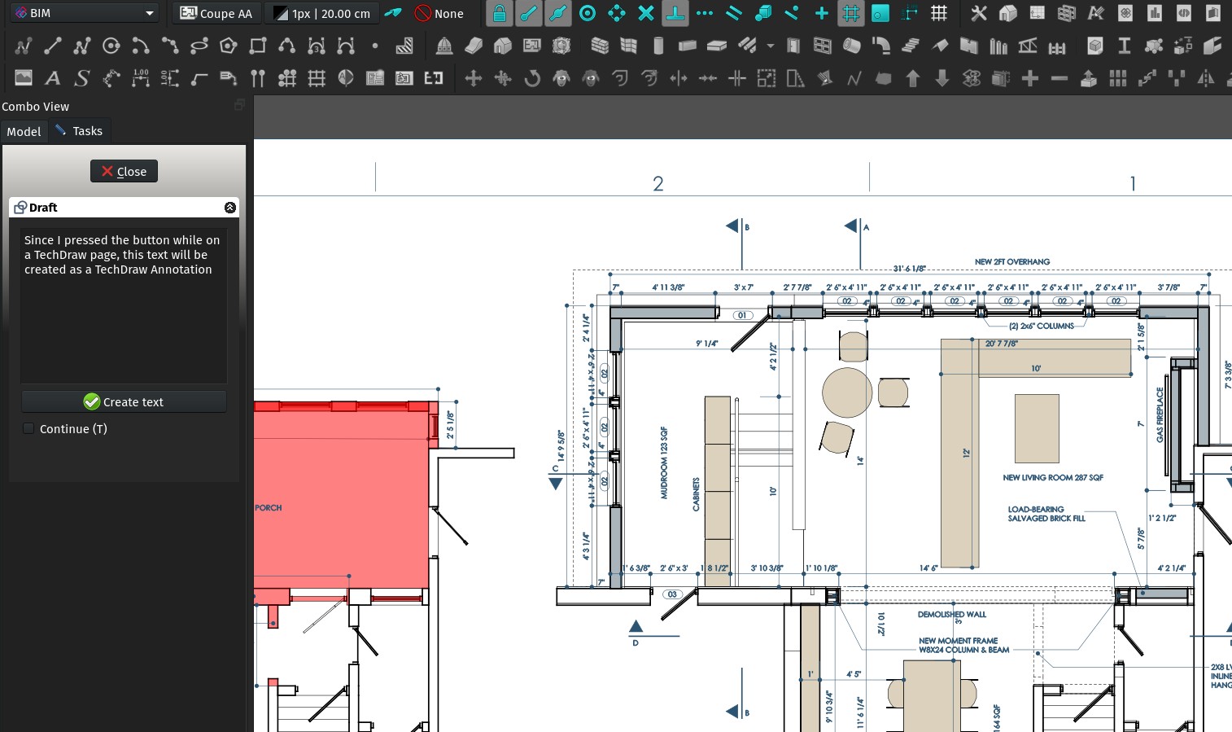Screen dimensions: 1232x732
Task: Switch to the Model tab
Action: coord(24,131)
